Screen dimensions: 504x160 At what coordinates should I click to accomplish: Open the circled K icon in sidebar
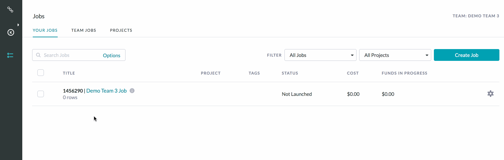tap(11, 32)
